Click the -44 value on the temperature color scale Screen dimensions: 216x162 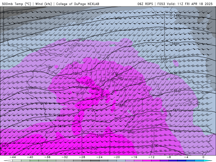click(x=12, y=157)
